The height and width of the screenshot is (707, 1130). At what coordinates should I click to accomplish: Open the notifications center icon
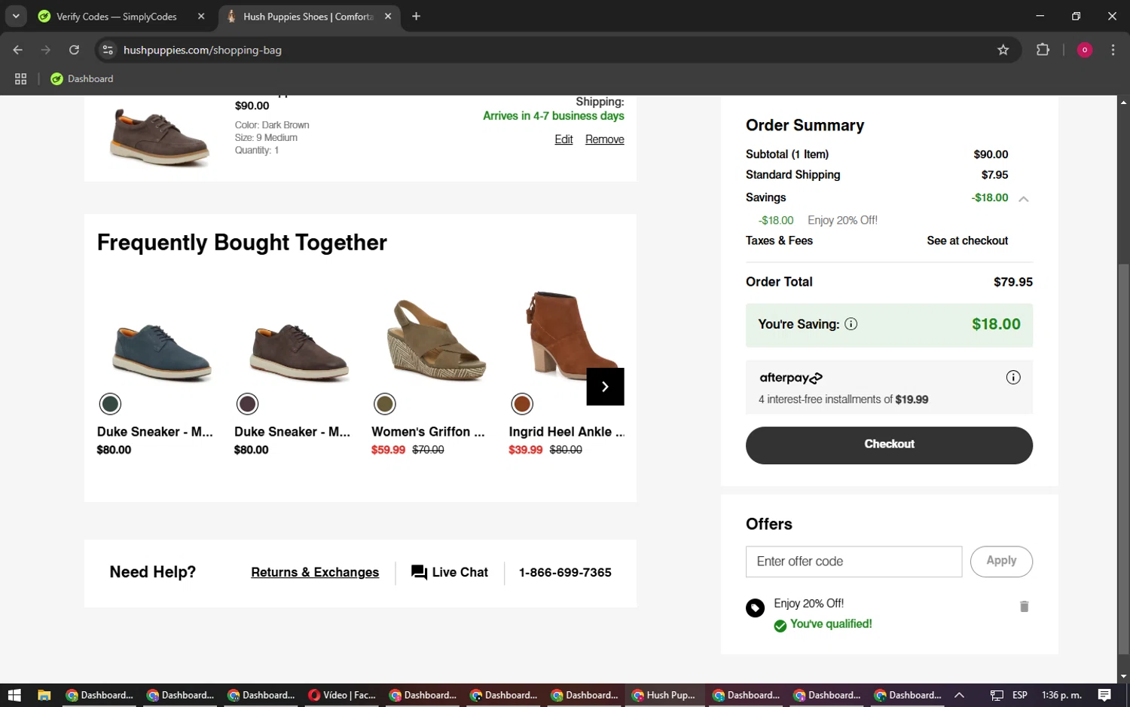click(1104, 695)
